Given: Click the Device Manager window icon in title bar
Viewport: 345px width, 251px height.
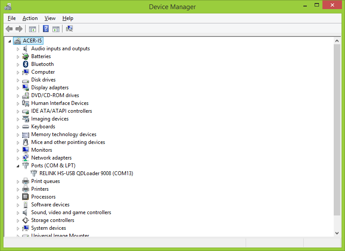Looking at the screenshot, I should click(x=8, y=7).
